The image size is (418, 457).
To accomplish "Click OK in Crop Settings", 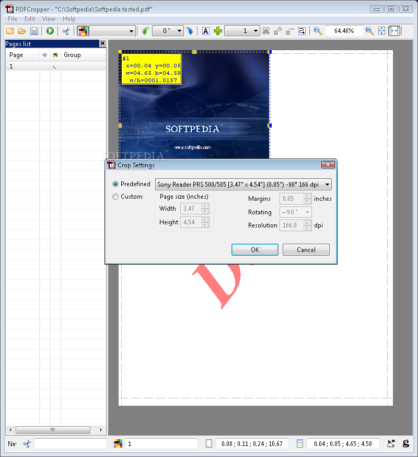I will tap(255, 250).
